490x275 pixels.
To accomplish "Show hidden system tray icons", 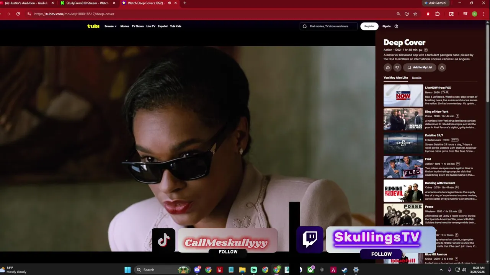I will [x=441, y=270].
